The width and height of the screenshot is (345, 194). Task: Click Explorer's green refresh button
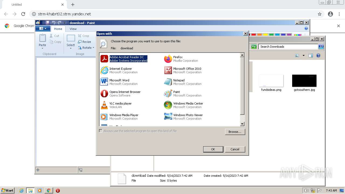254,47
